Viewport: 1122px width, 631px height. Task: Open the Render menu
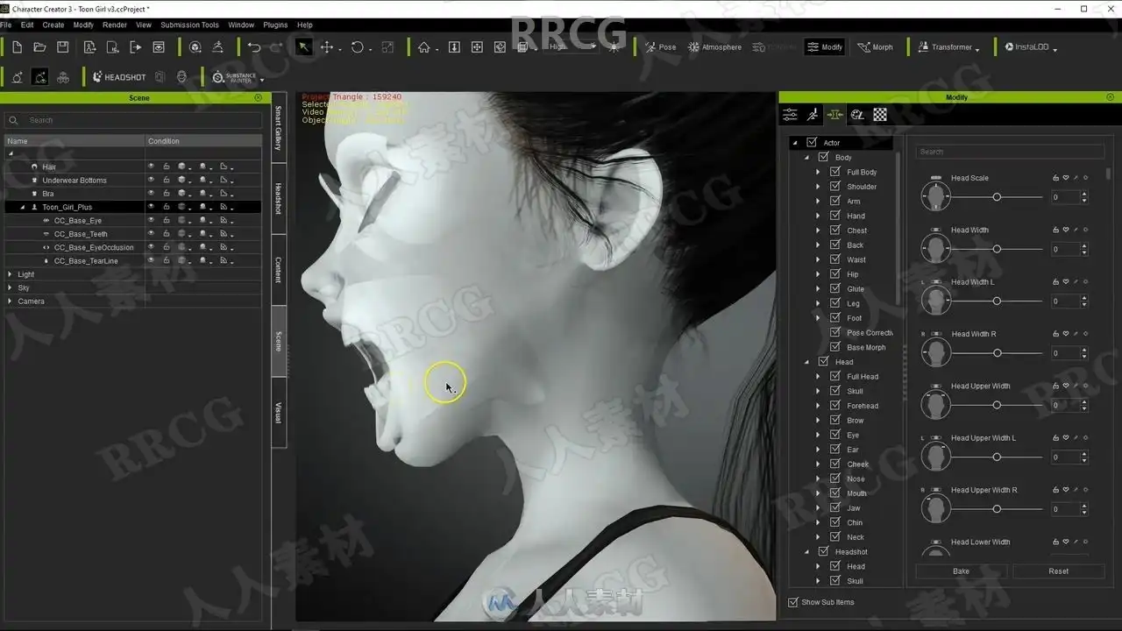coord(115,25)
